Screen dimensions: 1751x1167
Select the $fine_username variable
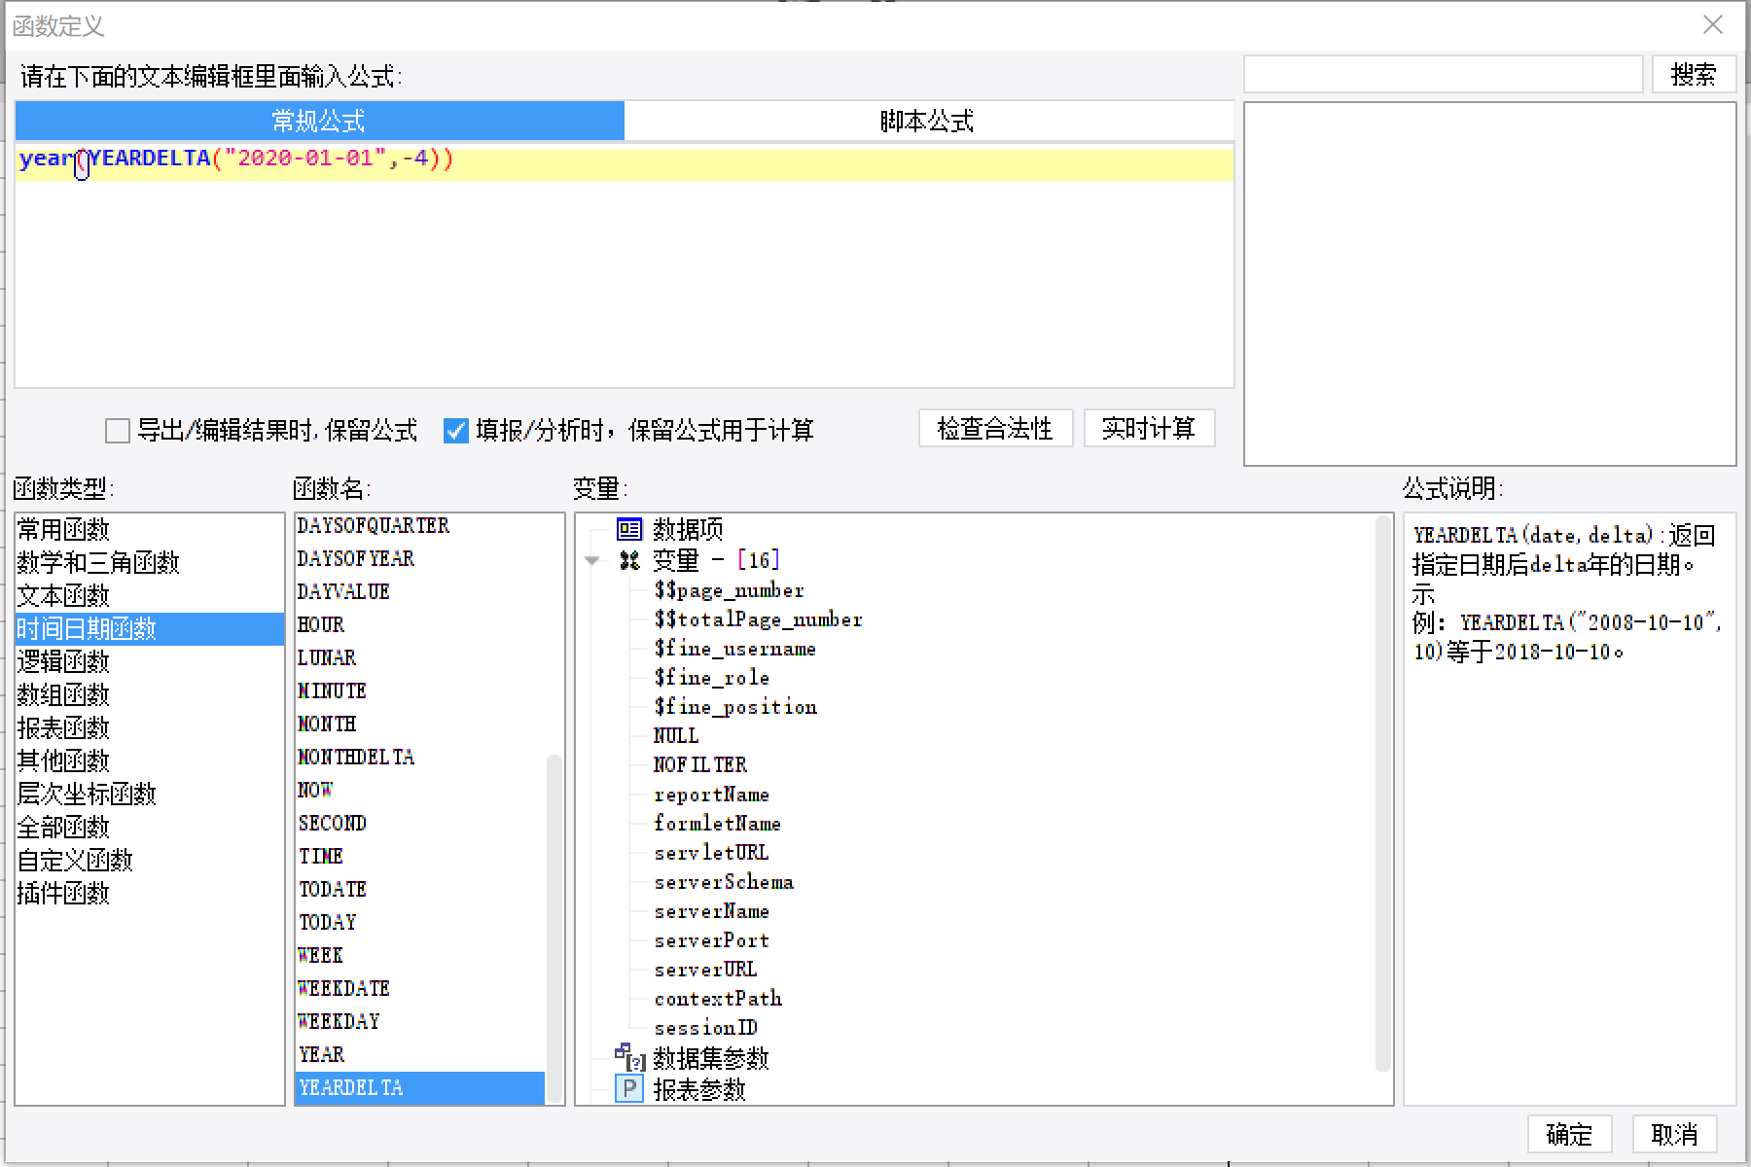tap(736, 649)
